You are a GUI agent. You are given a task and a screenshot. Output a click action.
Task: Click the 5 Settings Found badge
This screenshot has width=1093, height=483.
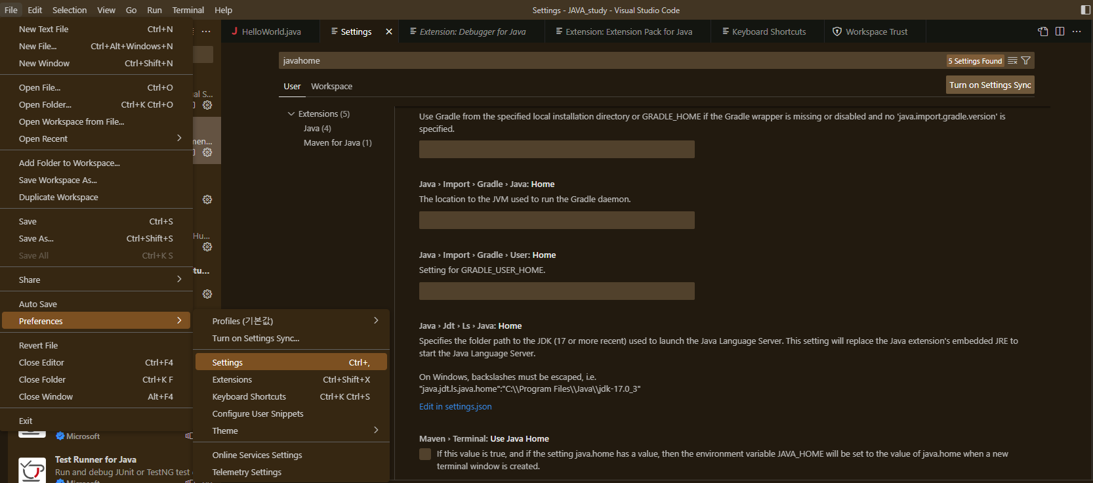[x=975, y=61]
